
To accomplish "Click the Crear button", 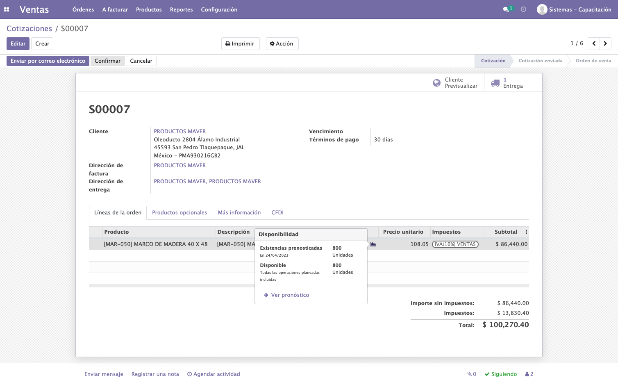I will pos(42,43).
